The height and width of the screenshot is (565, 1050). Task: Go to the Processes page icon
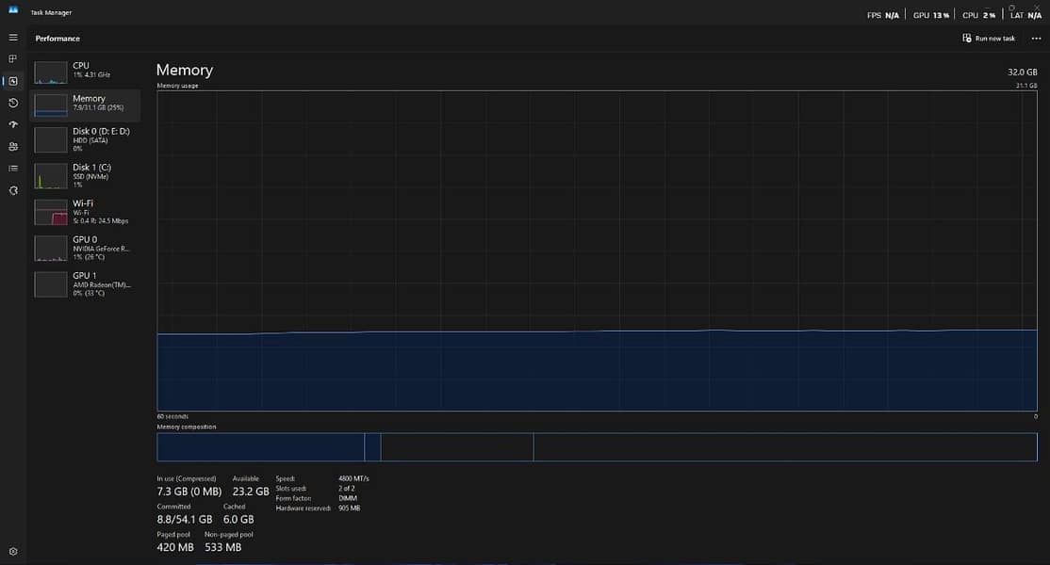tap(13, 58)
